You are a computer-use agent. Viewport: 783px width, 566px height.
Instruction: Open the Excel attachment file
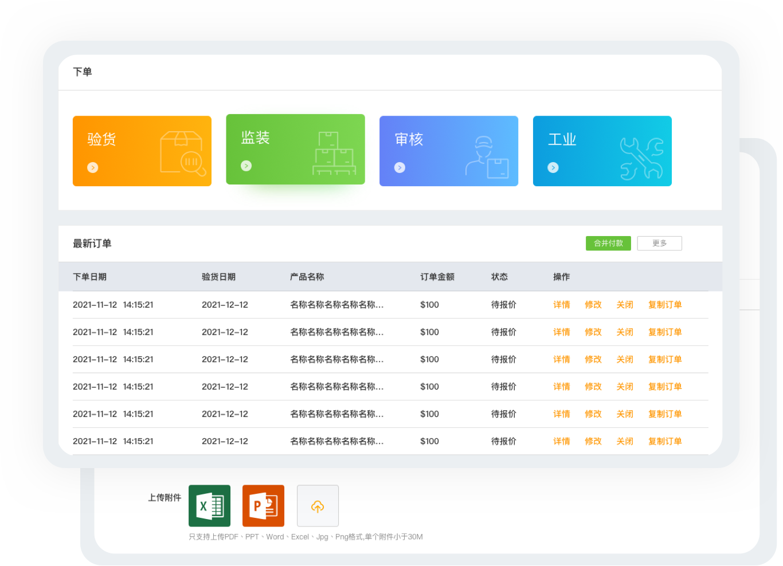(x=209, y=506)
